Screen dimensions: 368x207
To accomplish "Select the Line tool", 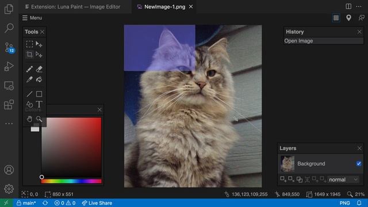I will (29, 94).
